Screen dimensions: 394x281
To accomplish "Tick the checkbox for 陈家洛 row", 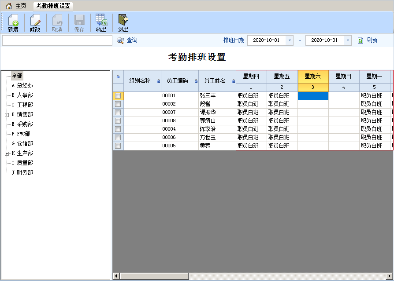I will tap(118, 129).
